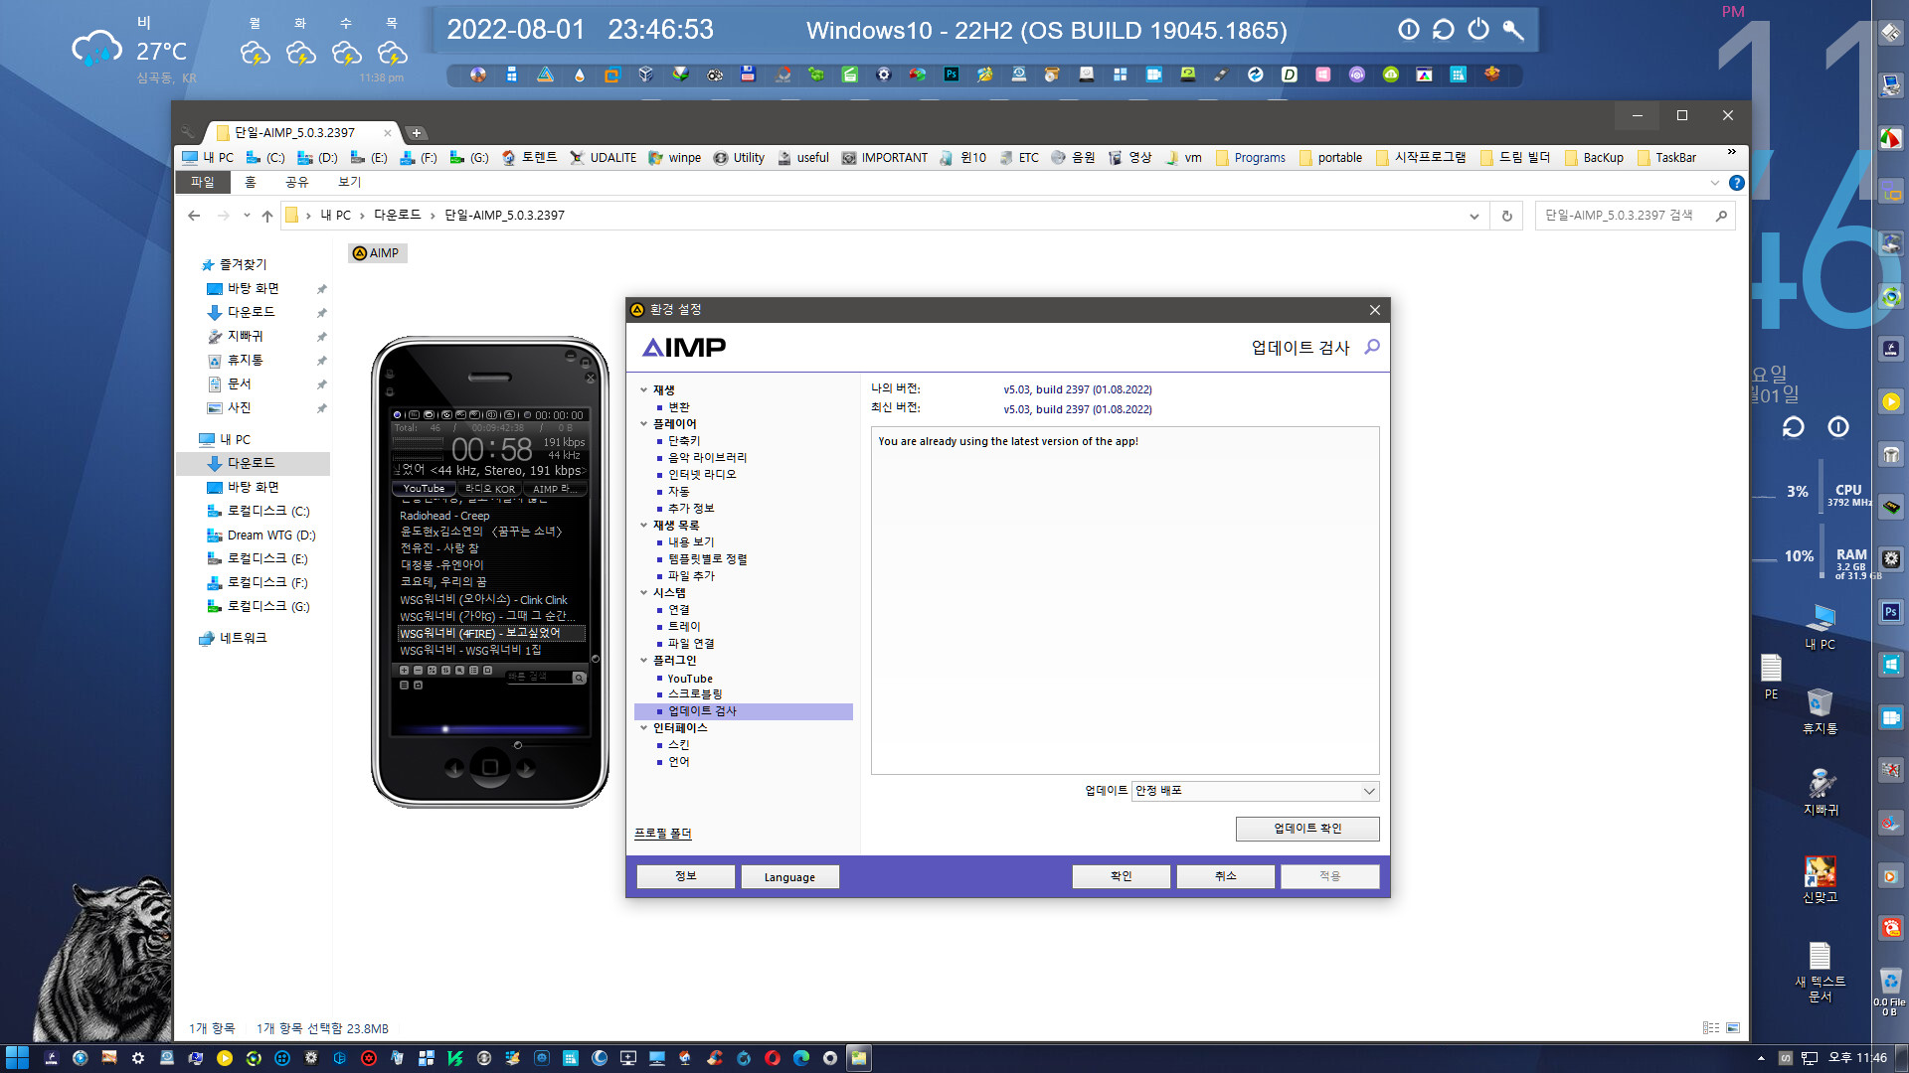Open the 휴지통 recycle bin desktop icon
Screen dimensions: 1909x1073
(x=1821, y=711)
